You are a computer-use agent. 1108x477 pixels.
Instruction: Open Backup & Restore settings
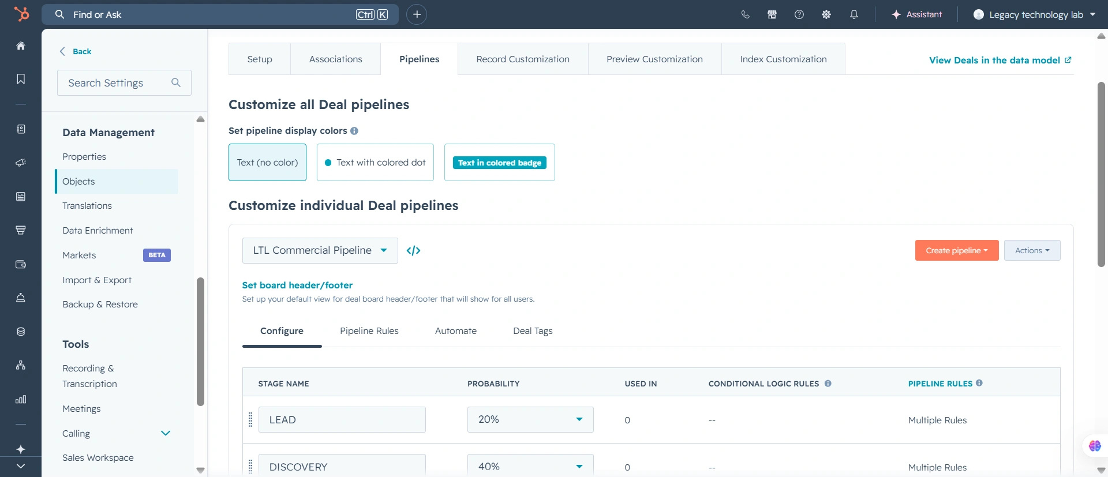pyautogui.click(x=100, y=305)
